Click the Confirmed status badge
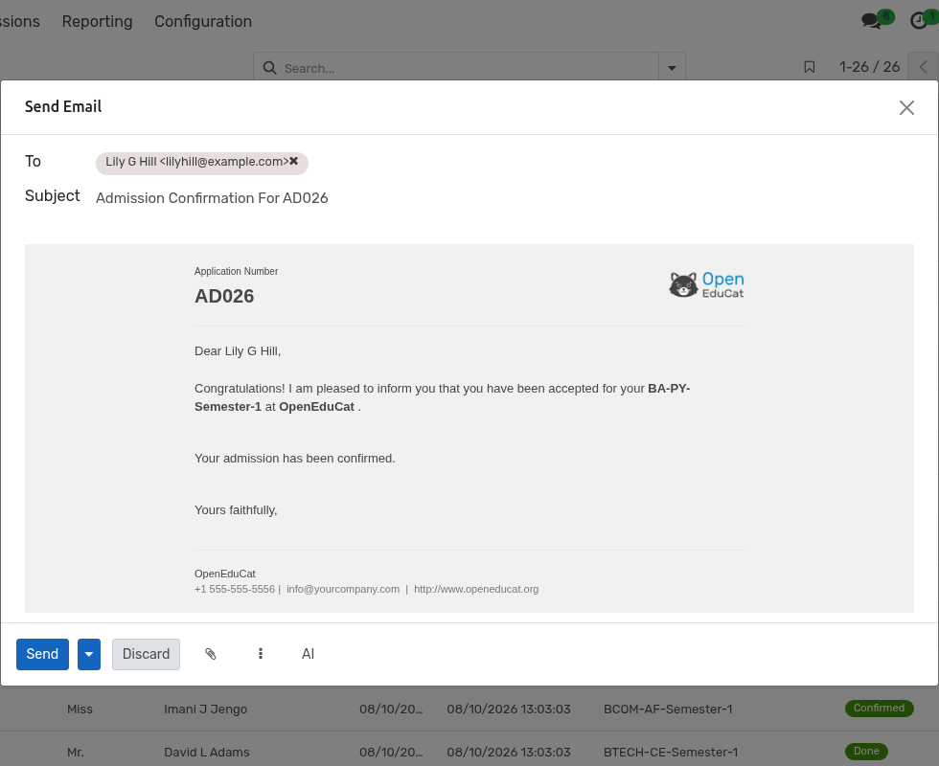The height and width of the screenshot is (766, 939). 880,709
